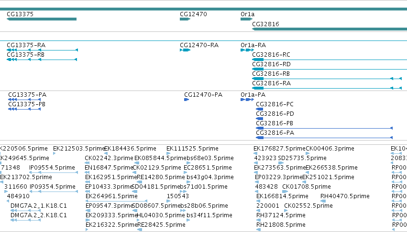This screenshot has width=407, height=232.
Task: Click the CG12470 gene arrow glyph
Action: tap(185, 19)
